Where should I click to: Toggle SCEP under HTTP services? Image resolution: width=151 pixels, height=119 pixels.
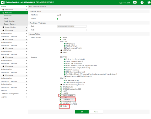(x=64, y=80)
